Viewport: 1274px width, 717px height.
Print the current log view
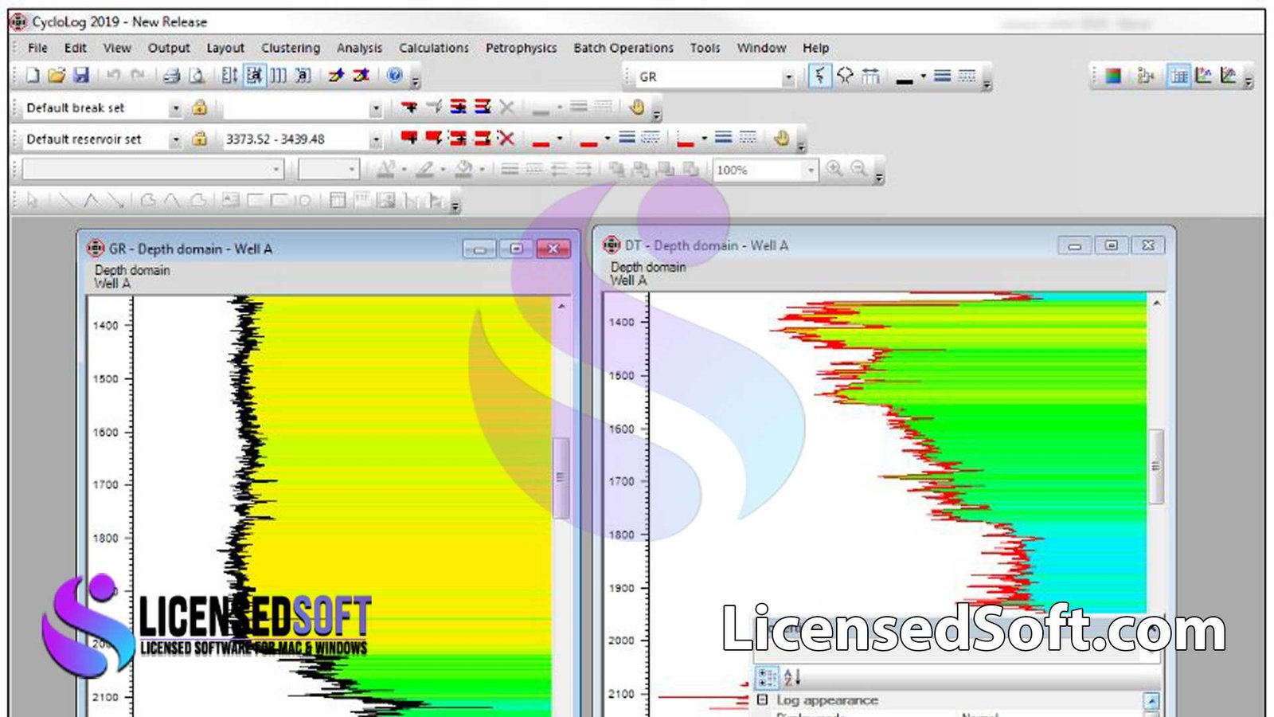(x=171, y=76)
